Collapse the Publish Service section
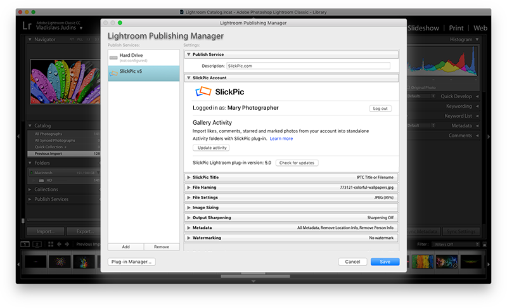Screen dimensions: 507x308 pos(189,55)
